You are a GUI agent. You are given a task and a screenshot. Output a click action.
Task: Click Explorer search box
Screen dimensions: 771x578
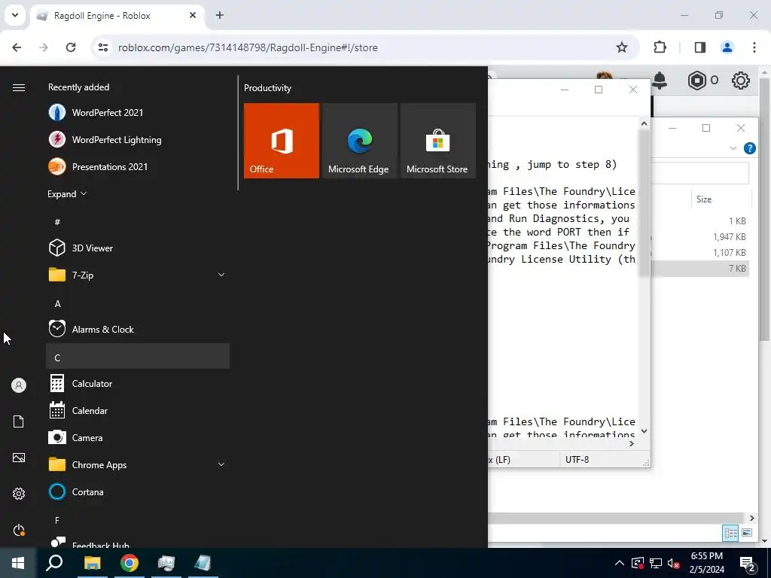(700, 173)
